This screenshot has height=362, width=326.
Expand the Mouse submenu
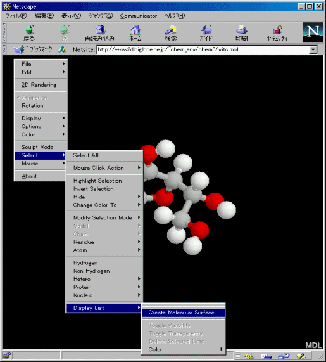tap(41, 164)
